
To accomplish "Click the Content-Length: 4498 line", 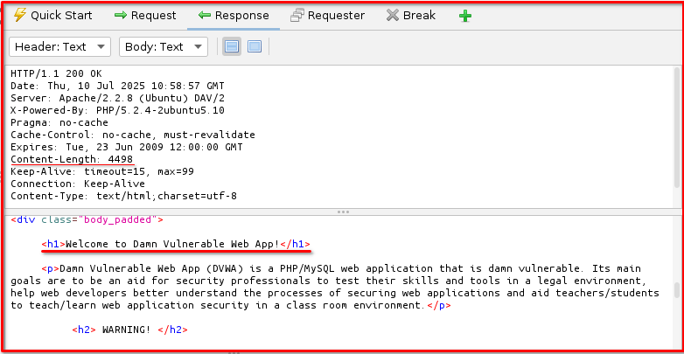I will point(72,159).
